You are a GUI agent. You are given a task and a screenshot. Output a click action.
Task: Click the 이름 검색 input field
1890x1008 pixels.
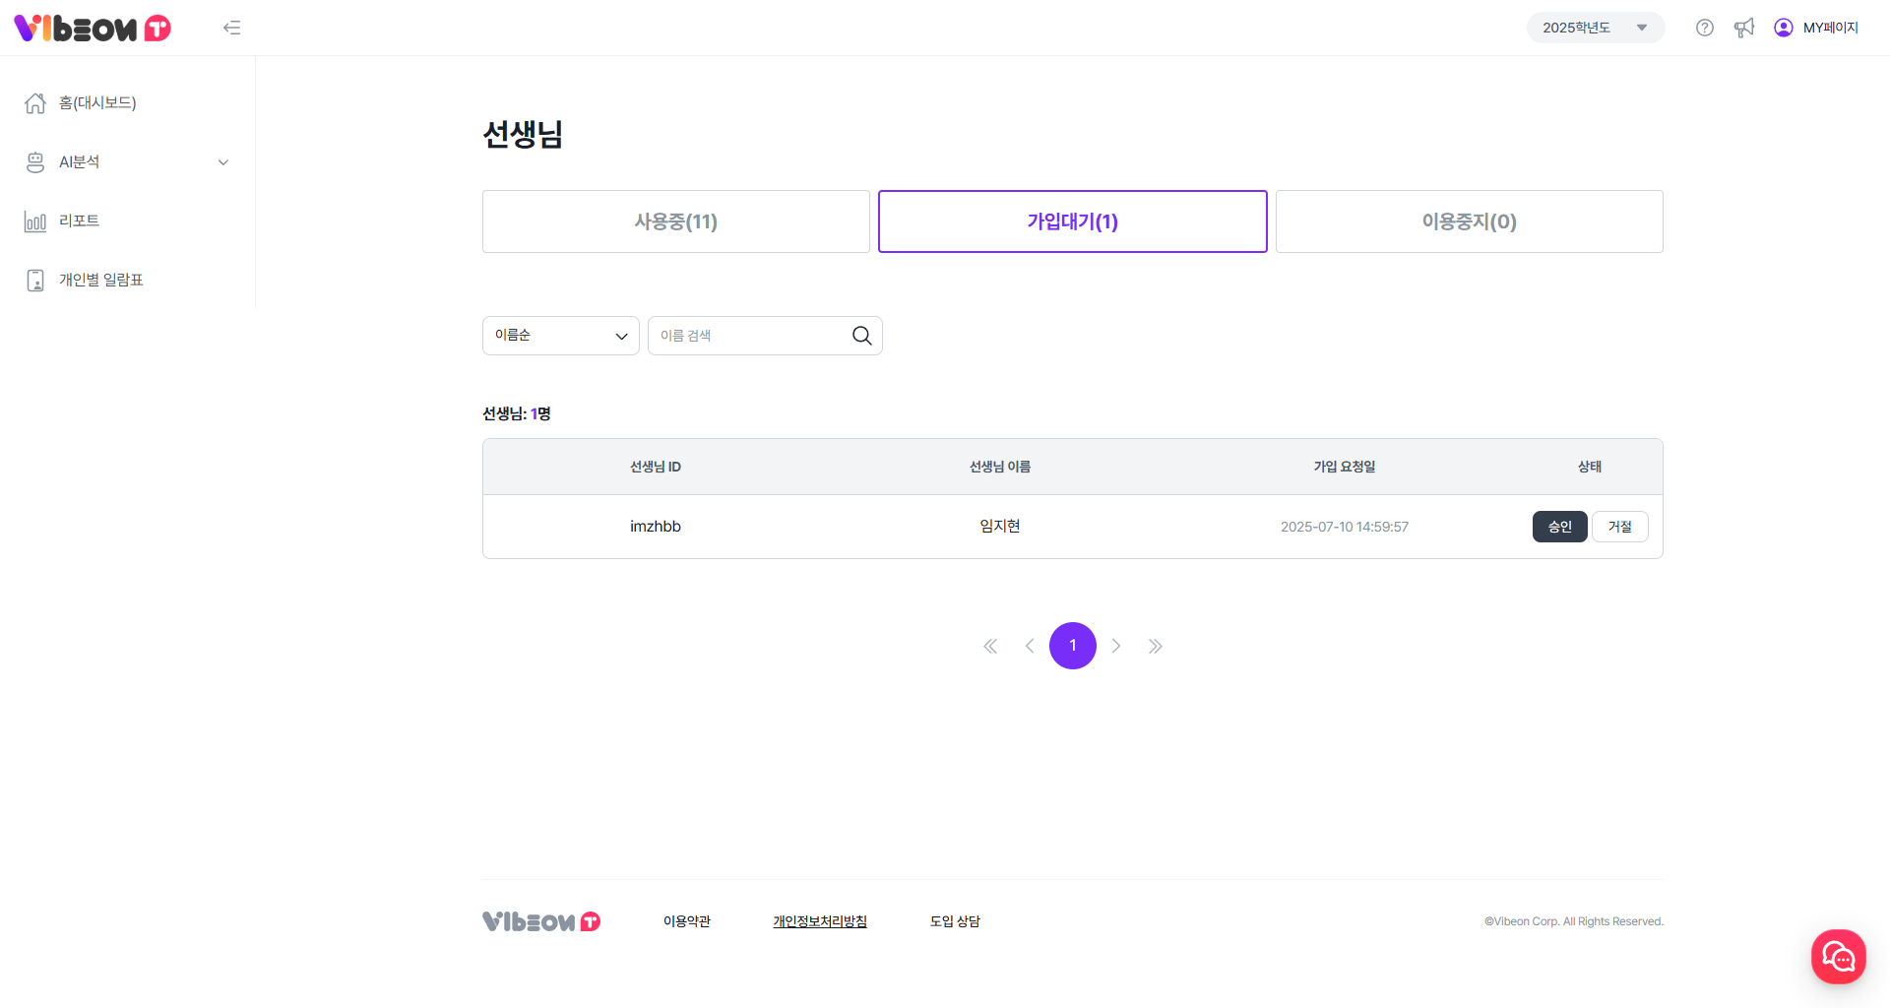click(x=748, y=336)
